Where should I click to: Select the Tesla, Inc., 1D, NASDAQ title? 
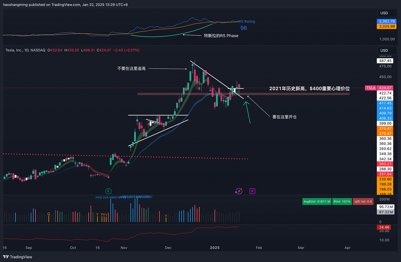(25, 50)
